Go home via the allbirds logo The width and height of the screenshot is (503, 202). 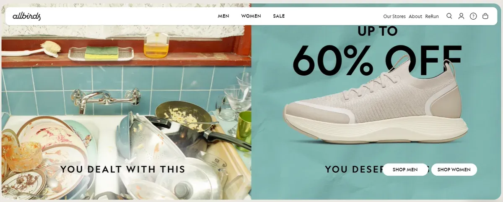[26, 16]
